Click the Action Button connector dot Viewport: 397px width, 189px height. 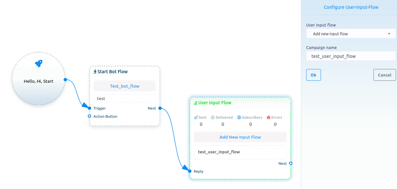(x=89, y=116)
